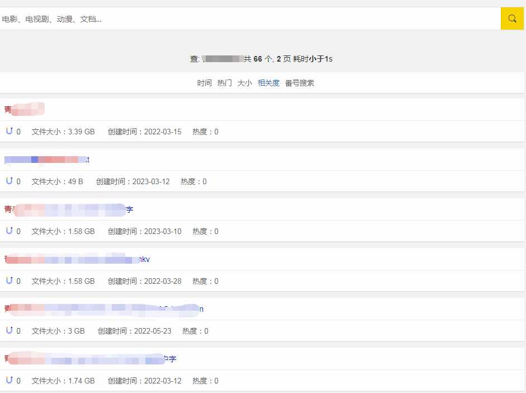This screenshot has height=393, width=526.
Task: Sort results by 时间
Action: pyautogui.click(x=204, y=83)
